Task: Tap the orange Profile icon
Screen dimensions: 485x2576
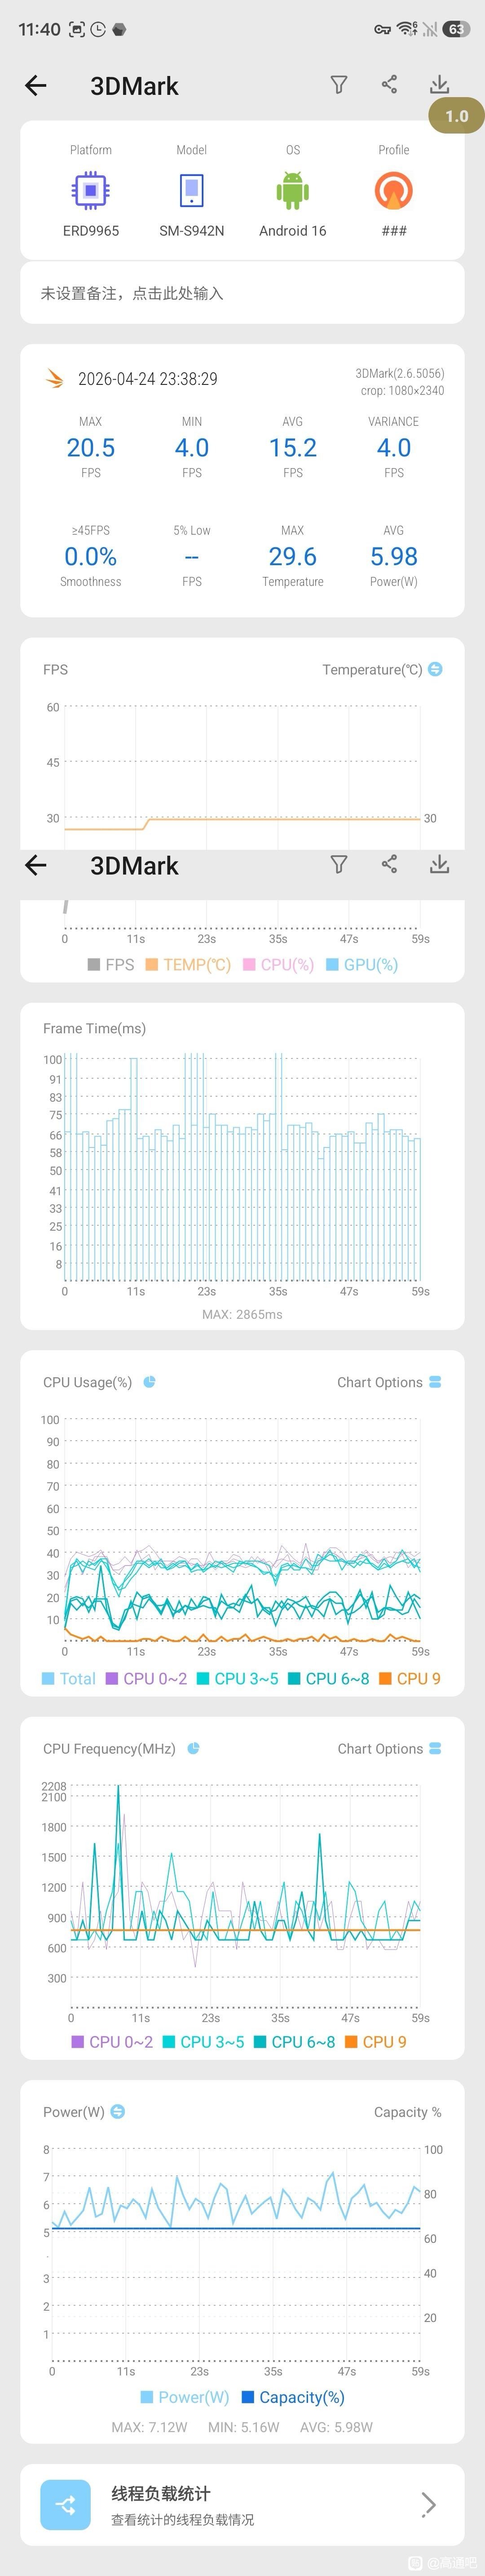Action: click(393, 190)
